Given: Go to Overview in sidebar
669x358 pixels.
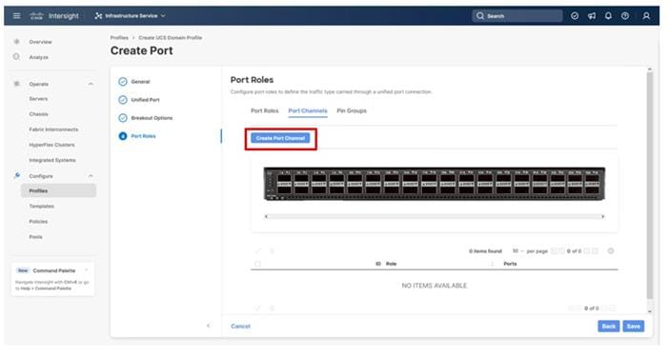Looking at the screenshot, I should coord(41,42).
